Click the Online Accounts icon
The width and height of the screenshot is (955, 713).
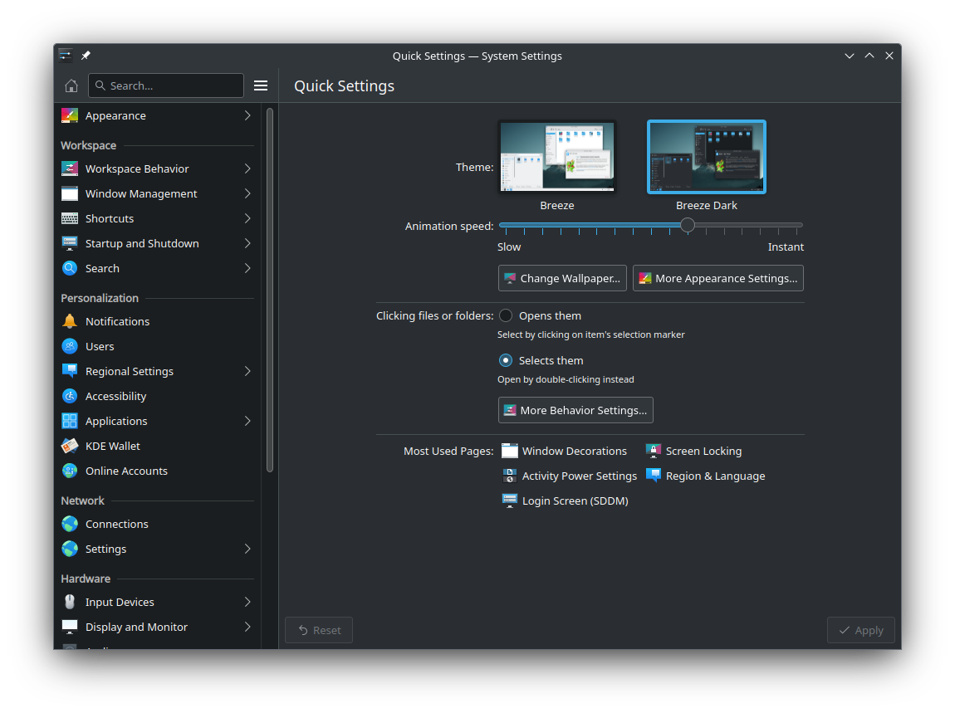(x=71, y=471)
